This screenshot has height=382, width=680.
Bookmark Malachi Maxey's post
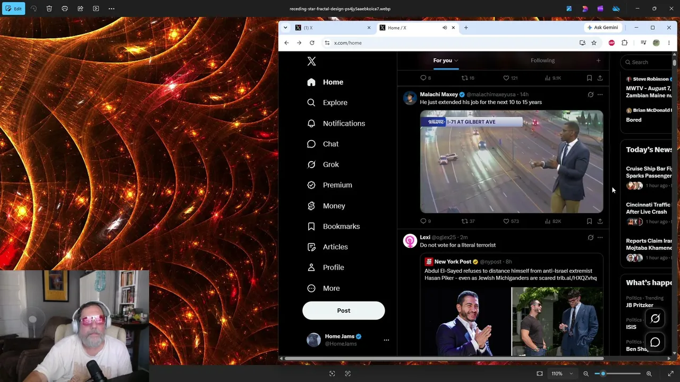pyautogui.click(x=589, y=221)
